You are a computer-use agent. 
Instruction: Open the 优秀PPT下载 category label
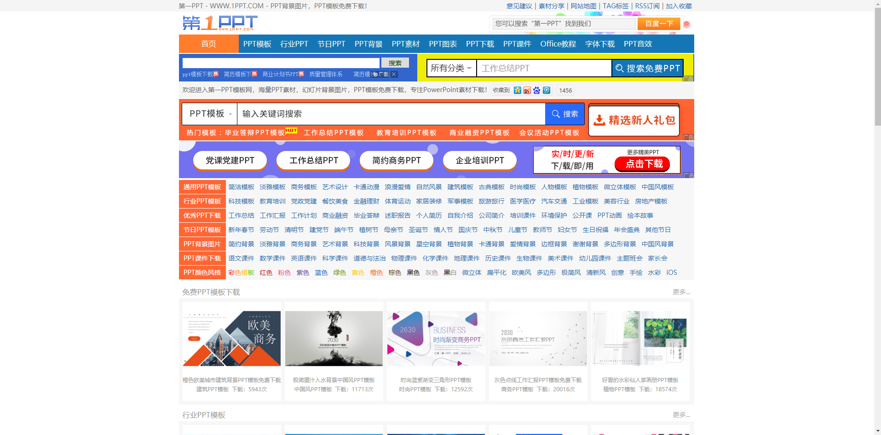(x=202, y=215)
